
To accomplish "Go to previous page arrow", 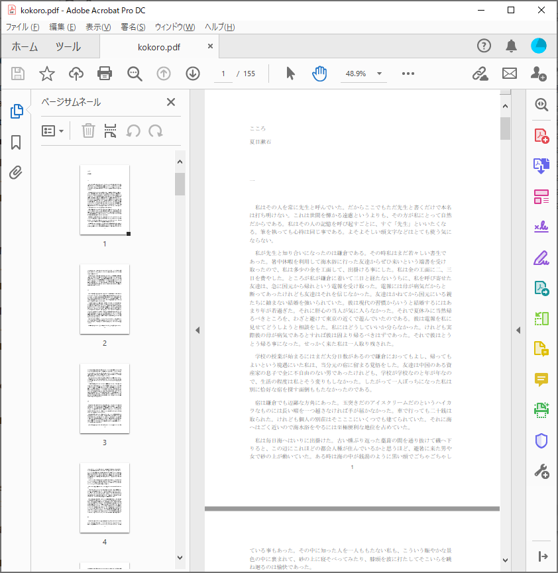I will [164, 74].
